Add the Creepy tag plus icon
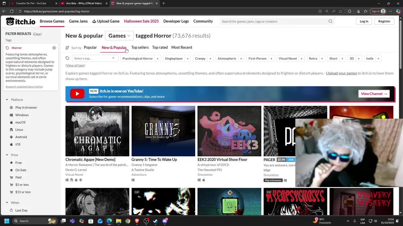The height and width of the screenshot is (226, 403). click(x=210, y=58)
